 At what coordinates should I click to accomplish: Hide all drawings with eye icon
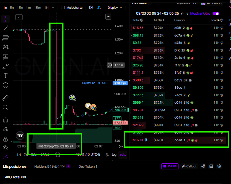click(x=5, y=148)
